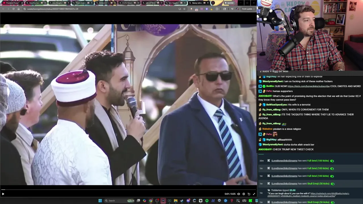This screenshot has width=363, height=204.
Task: Go to browser home page
Action: point(18,9)
